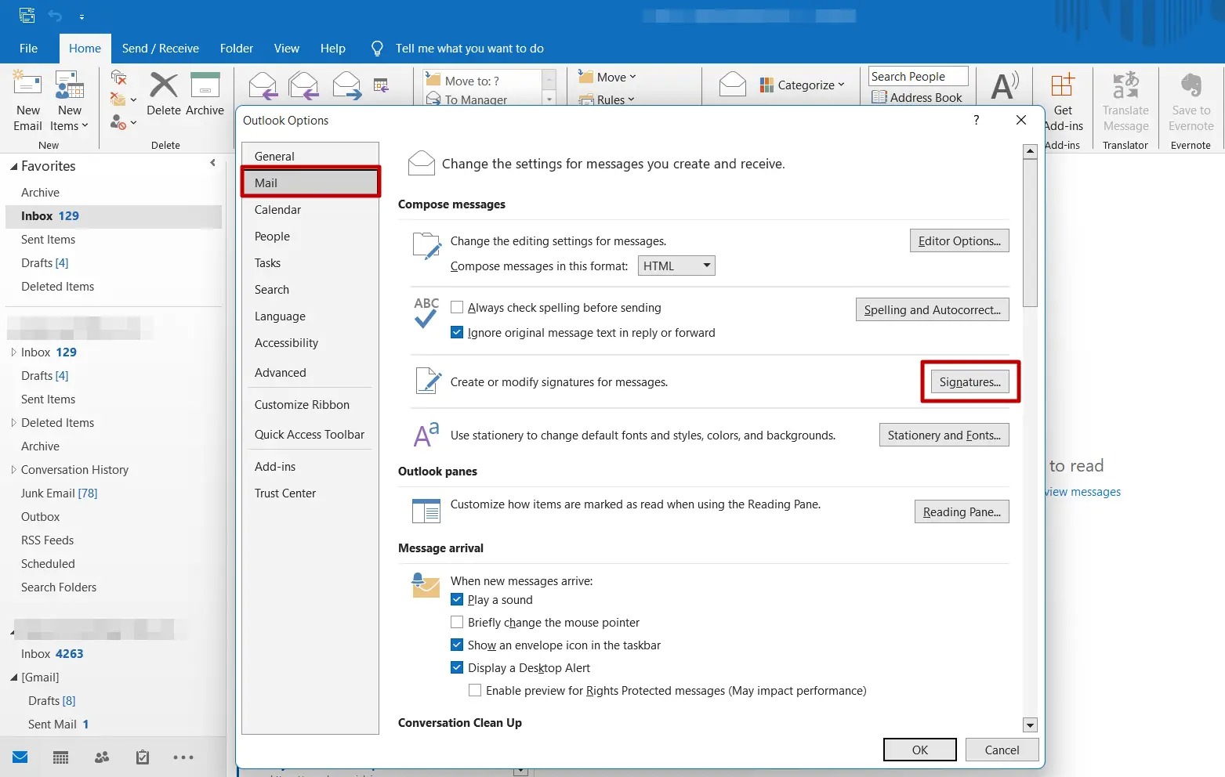Open the Compose messages format dropdown

[x=705, y=266]
